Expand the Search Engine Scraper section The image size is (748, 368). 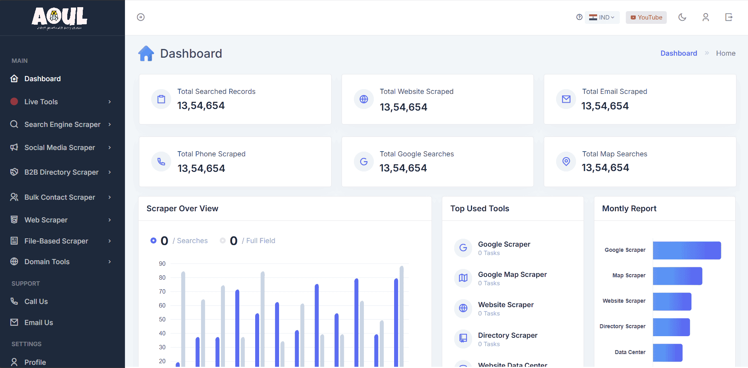click(62, 124)
